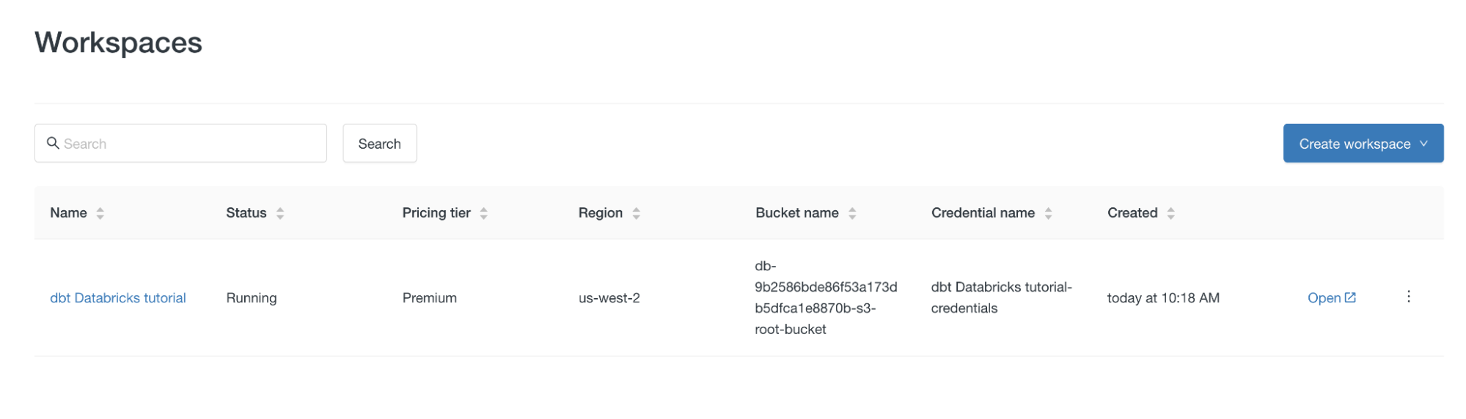The height and width of the screenshot is (419, 1466).
Task: Click the Create workspace button label
Action: point(1355,144)
